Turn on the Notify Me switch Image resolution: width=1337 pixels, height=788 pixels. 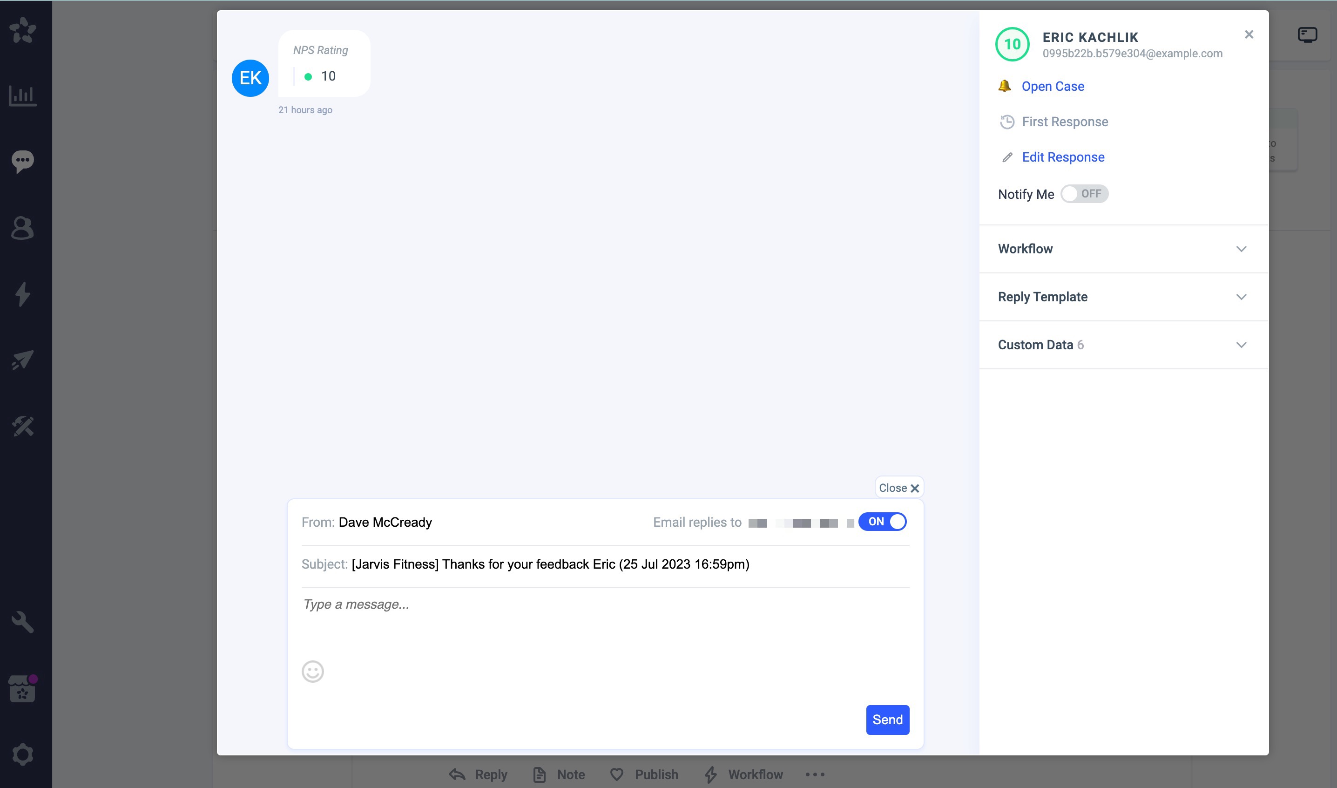(x=1084, y=194)
